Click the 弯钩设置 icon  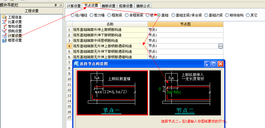point(4,27)
